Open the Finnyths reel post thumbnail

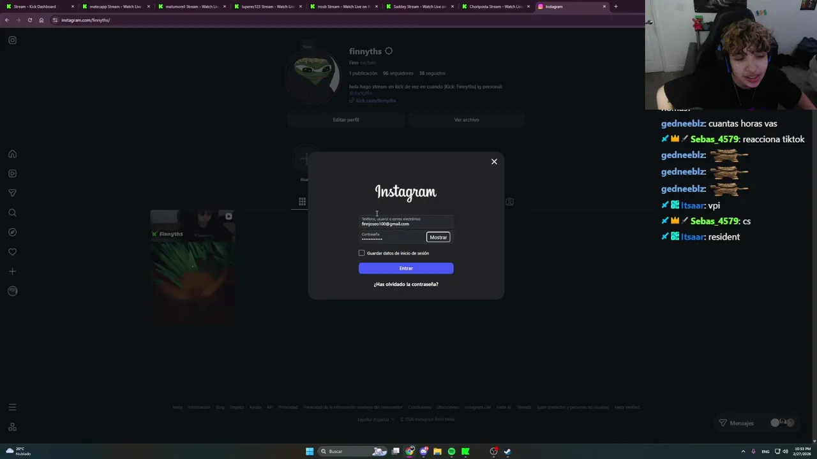pyautogui.click(x=192, y=266)
